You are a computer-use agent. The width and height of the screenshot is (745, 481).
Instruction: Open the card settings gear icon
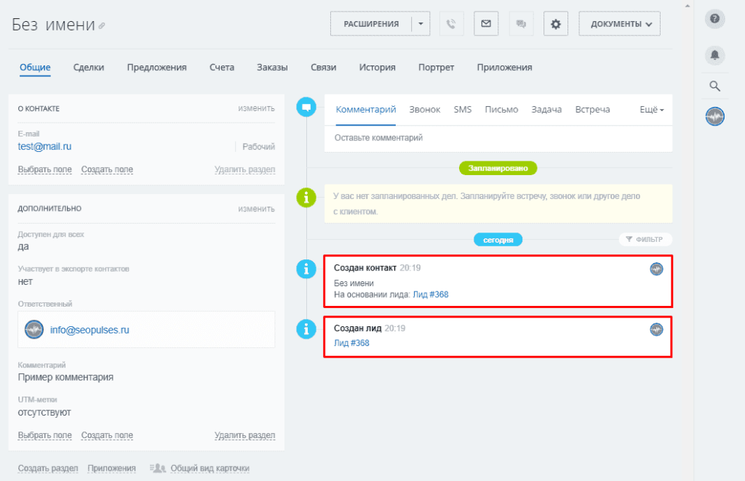point(556,23)
